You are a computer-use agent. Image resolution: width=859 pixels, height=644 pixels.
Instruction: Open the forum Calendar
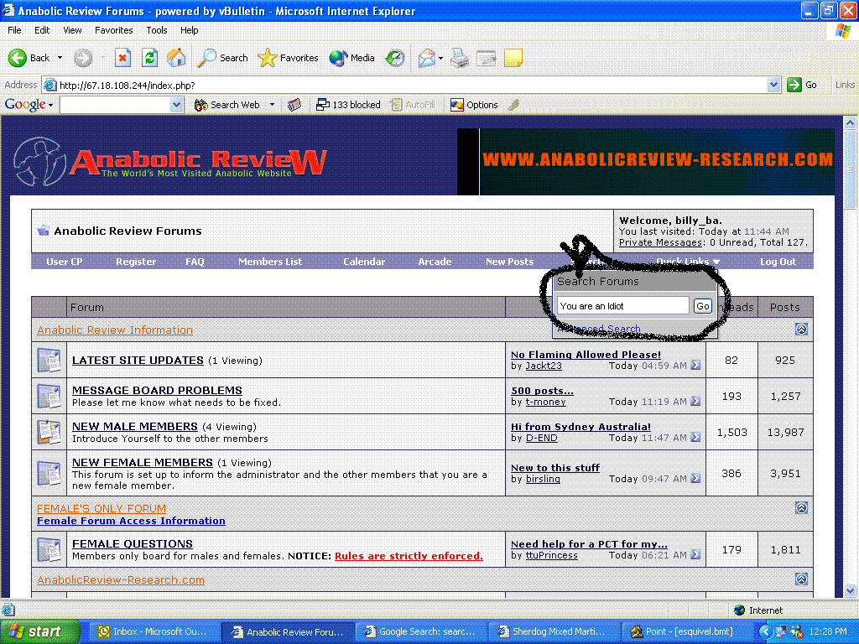(364, 262)
